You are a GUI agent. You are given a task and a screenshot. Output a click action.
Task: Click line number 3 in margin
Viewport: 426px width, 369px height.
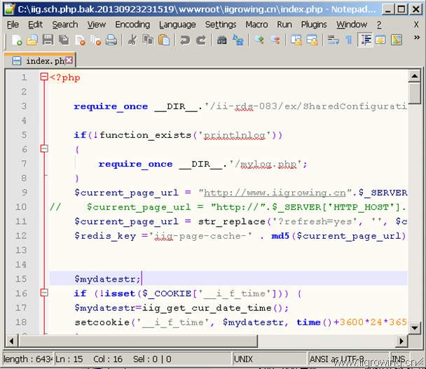[24, 106]
